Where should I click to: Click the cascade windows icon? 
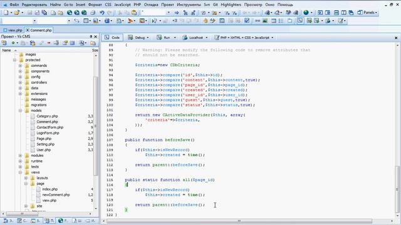351,12
